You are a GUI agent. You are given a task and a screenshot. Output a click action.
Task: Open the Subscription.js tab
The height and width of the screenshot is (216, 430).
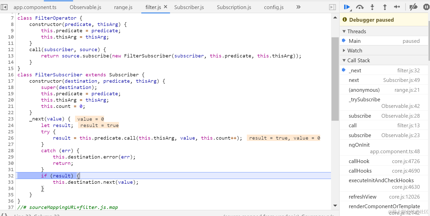tap(234, 7)
